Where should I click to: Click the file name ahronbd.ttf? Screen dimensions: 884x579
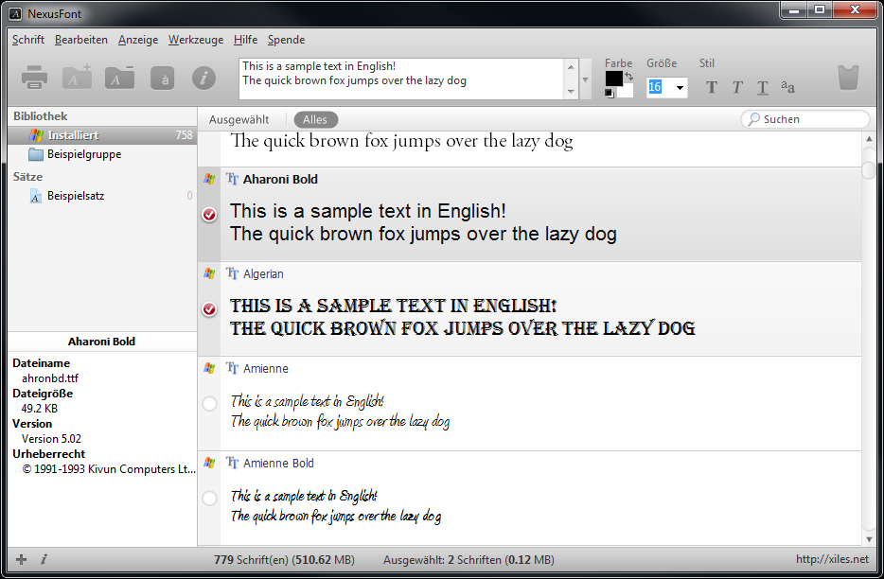50,378
